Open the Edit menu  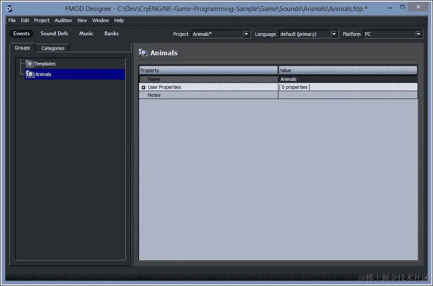(25, 20)
